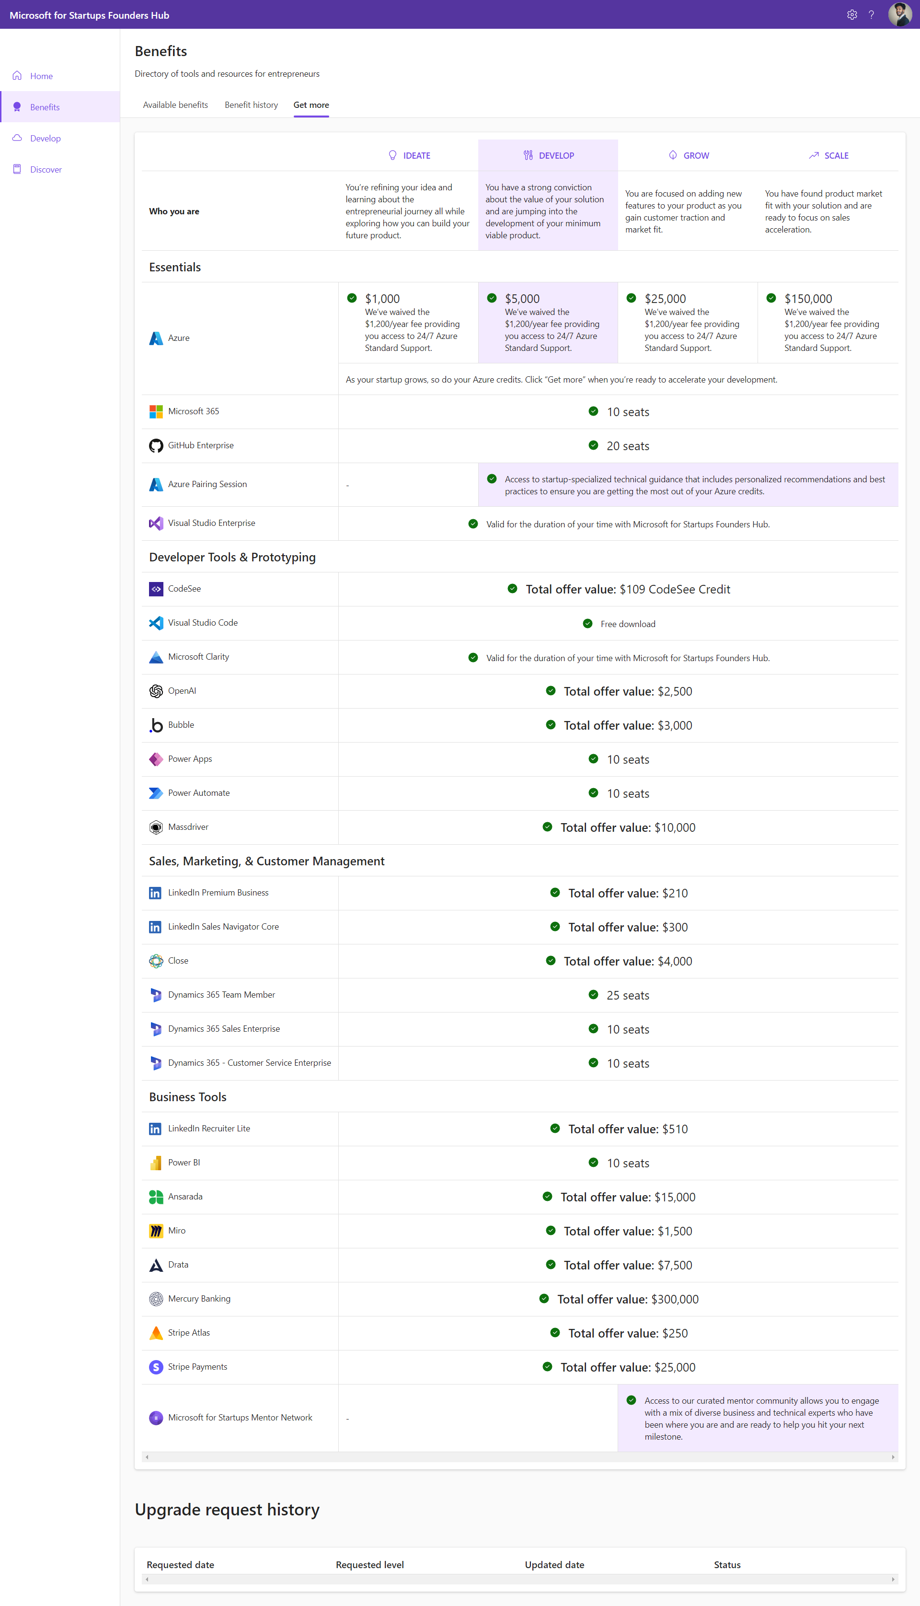This screenshot has width=920, height=1606.
Task: Click the benefits table horizontal scrollbar
Action: pyautogui.click(x=519, y=1457)
